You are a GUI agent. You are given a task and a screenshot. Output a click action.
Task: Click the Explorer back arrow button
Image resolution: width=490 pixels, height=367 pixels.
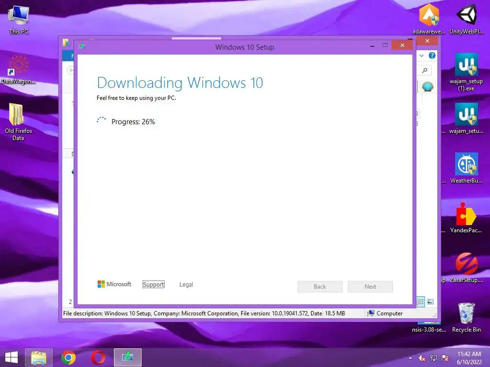(71, 70)
